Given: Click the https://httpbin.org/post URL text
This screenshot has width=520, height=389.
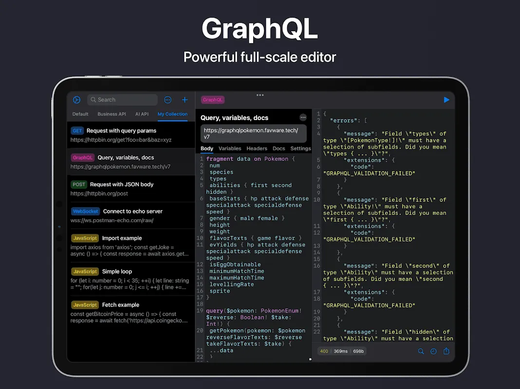Looking at the screenshot, I should click(x=99, y=194).
